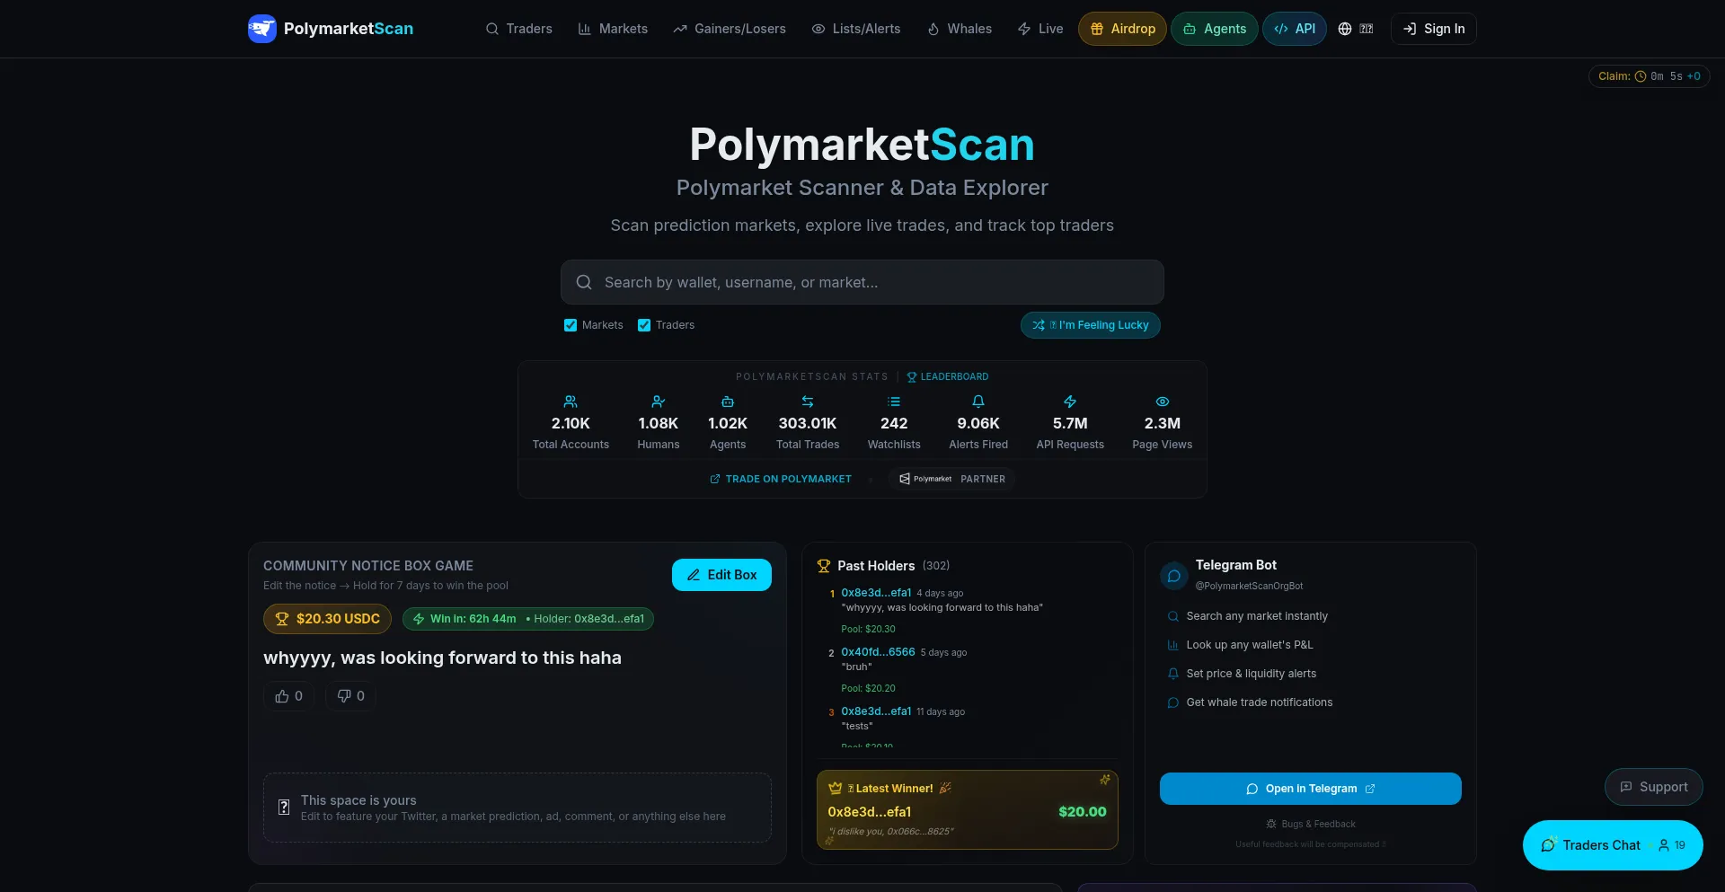Image resolution: width=1725 pixels, height=892 pixels.
Task: Uncheck the Traders checkbox
Action: 644,325
